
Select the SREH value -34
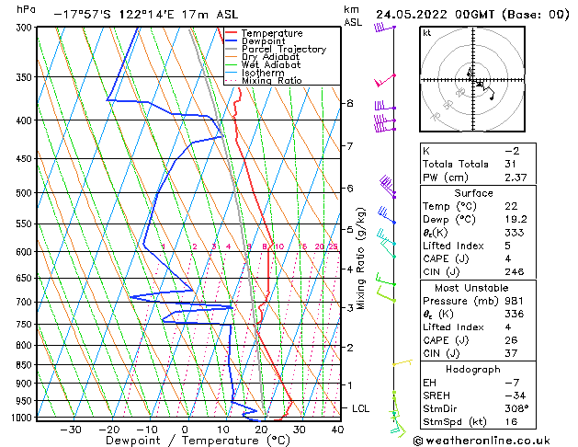point(515,395)
